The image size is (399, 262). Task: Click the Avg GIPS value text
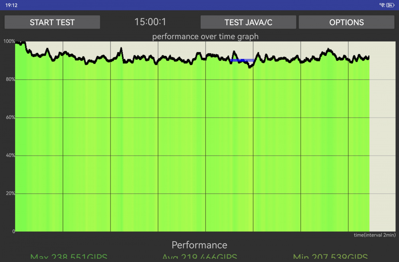click(x=200, y=257)
